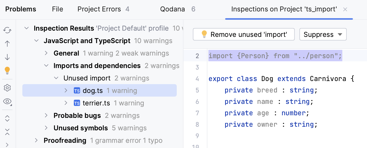The height and width of the screenshot is (148, 367).
Task: Expand the Probable bugs group
Action: [46, 116]
